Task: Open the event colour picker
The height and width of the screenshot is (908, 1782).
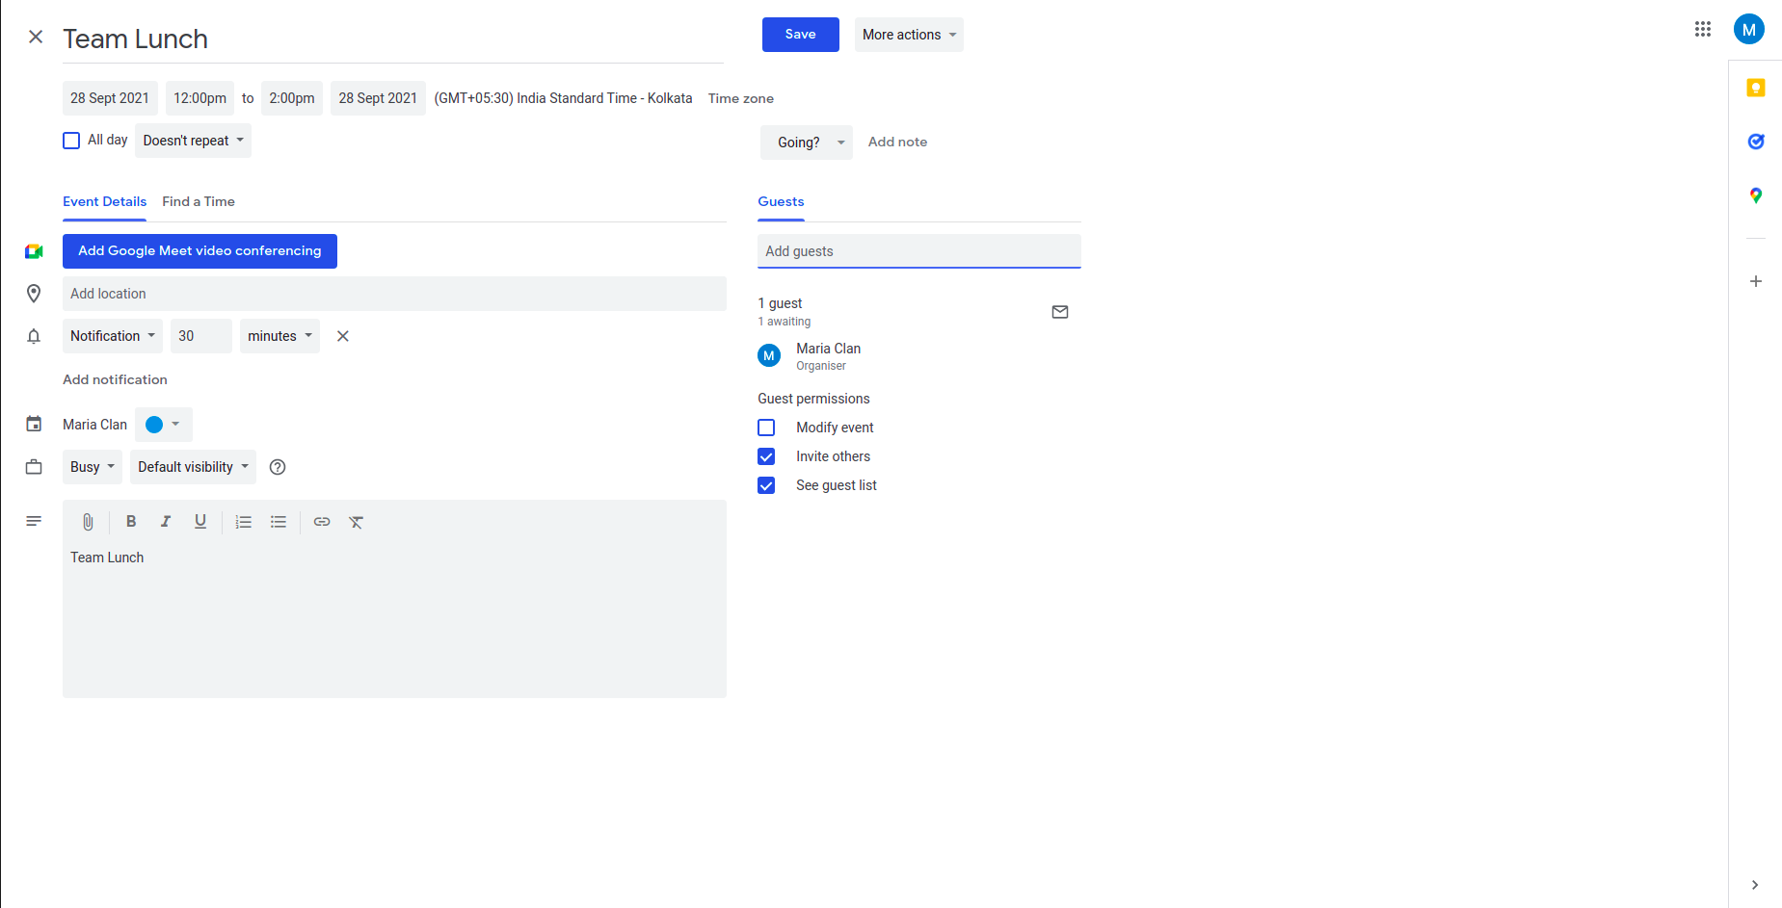Action: point(162,424)
